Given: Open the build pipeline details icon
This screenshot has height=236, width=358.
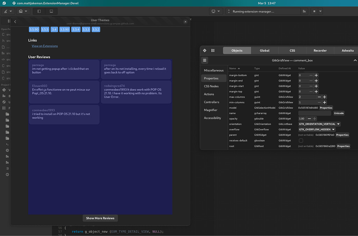Looking at the screenshot, I should pyautogui.click(x=305, y=11).
